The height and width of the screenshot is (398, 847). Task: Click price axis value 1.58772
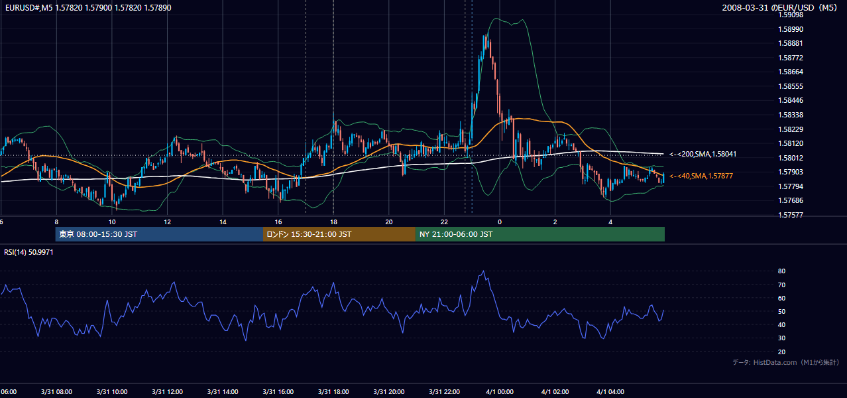click(x=790, y=58)
